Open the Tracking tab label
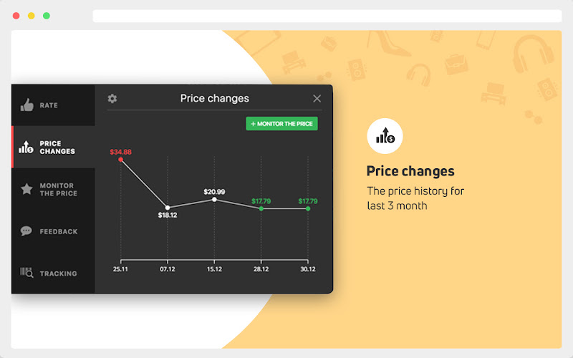573x358 pixels. tap(59, 274)
